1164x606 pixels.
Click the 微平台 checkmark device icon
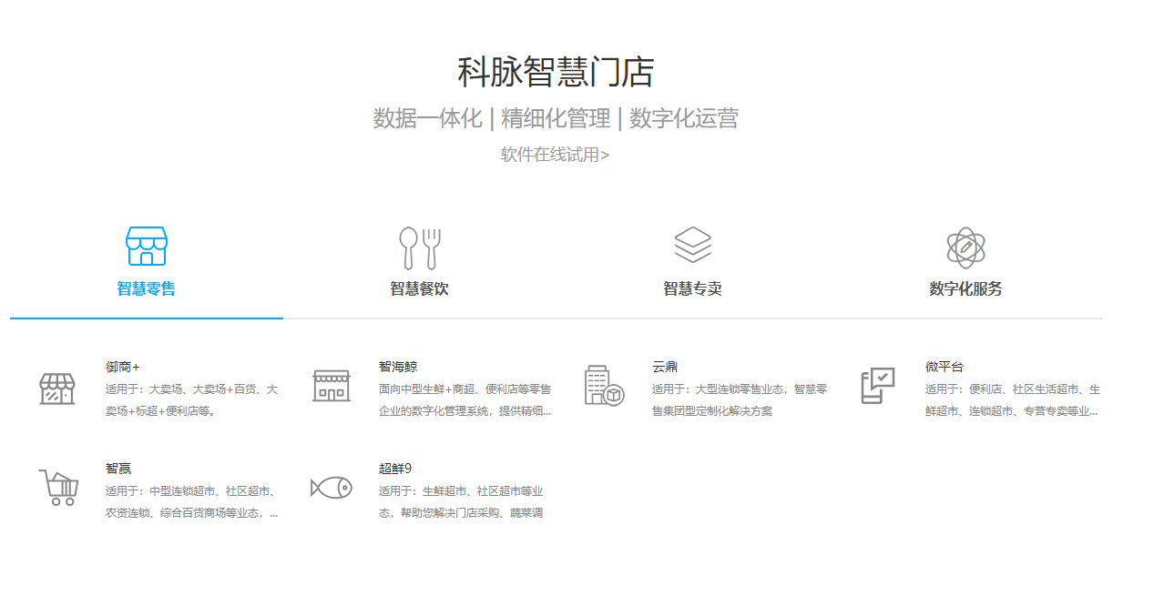[878, 386]
